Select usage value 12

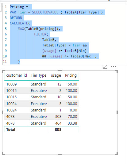(59, 84)
